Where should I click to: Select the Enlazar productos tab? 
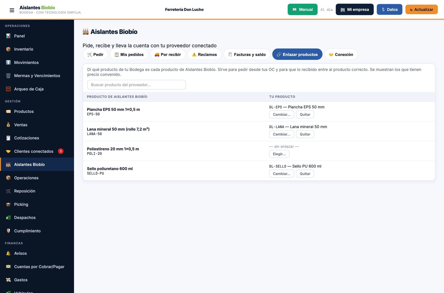pos(297,54)
